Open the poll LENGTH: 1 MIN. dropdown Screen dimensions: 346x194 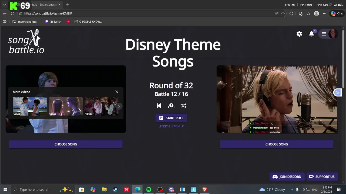[x=171, y=126]
